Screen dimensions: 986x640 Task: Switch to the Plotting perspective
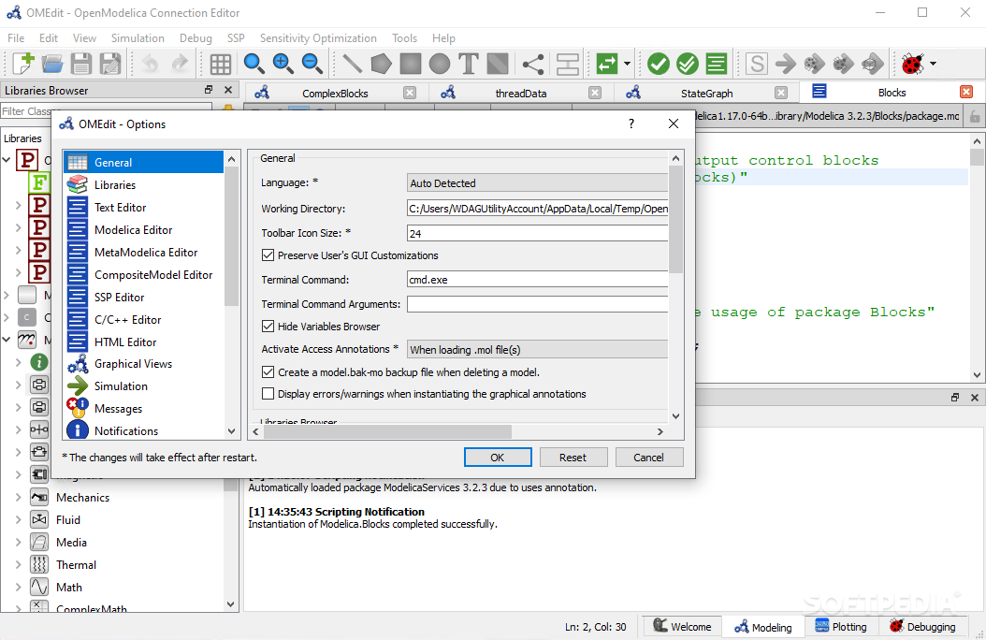click(841, 626)
